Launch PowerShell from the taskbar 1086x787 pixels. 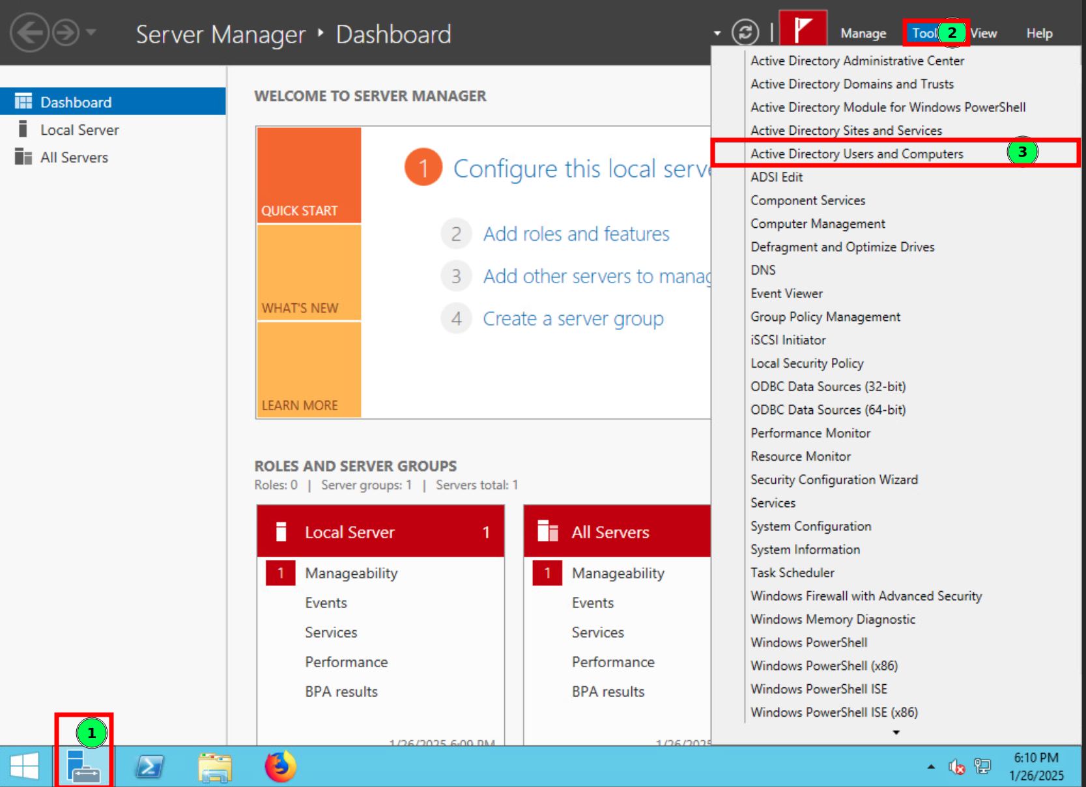[x=150, y=766]
